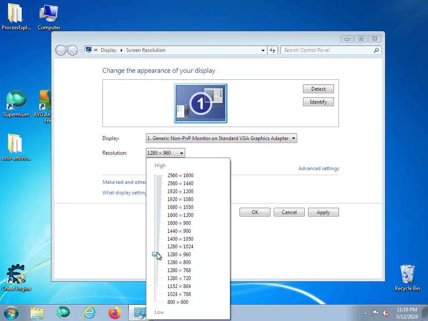Open the taskbar clock and date
This screenshot has height=321, width=428.
click(407, 313)
